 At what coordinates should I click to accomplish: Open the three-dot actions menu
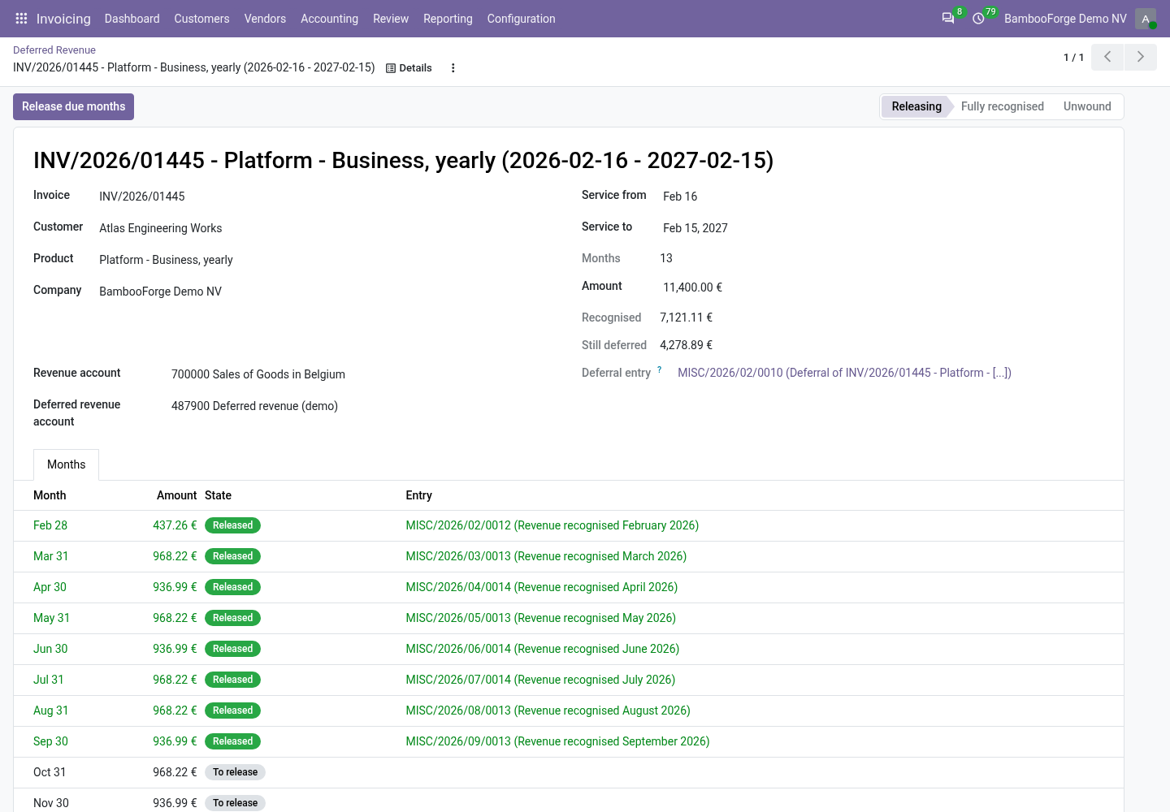pyautogui.click(x=453, y=68)
